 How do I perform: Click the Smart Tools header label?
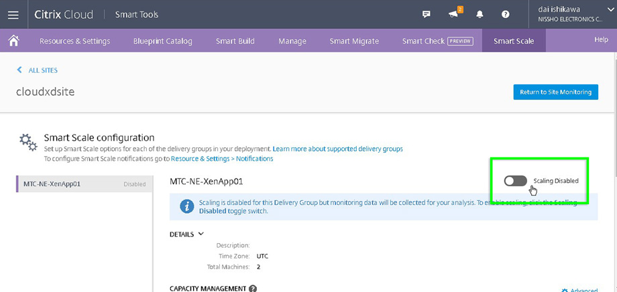tap(137, 15)
